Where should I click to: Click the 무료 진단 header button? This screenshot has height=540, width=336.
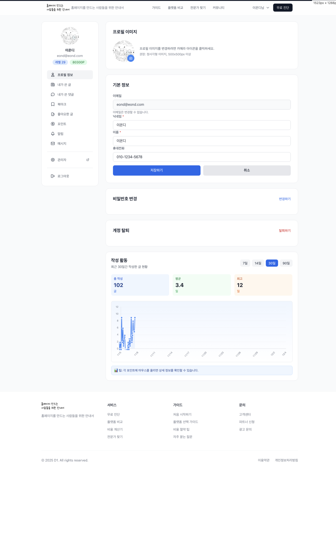tap(283, 8)
